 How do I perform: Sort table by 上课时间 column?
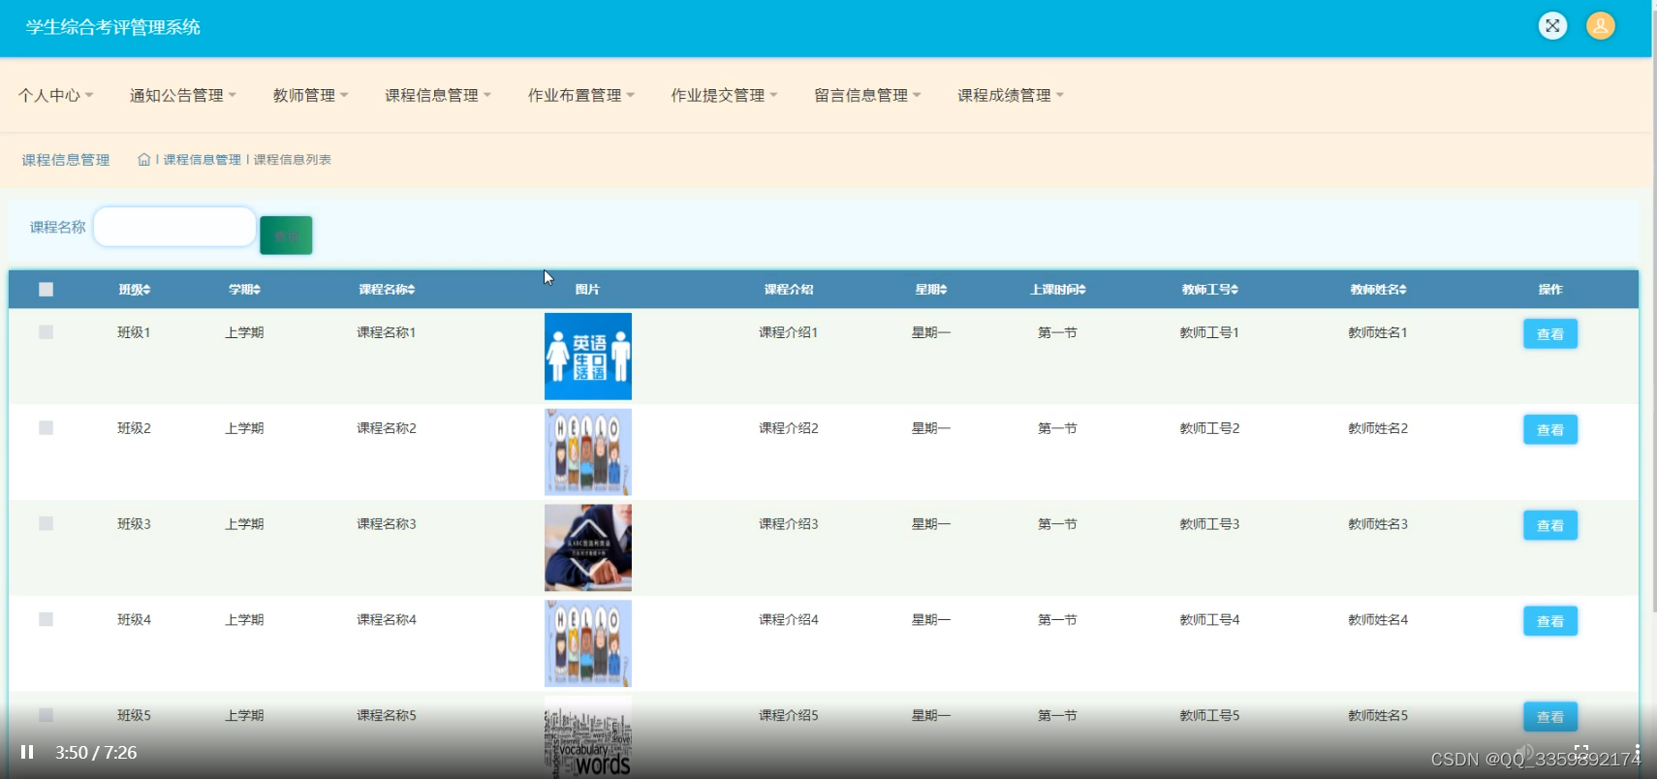pos(1058,289)
